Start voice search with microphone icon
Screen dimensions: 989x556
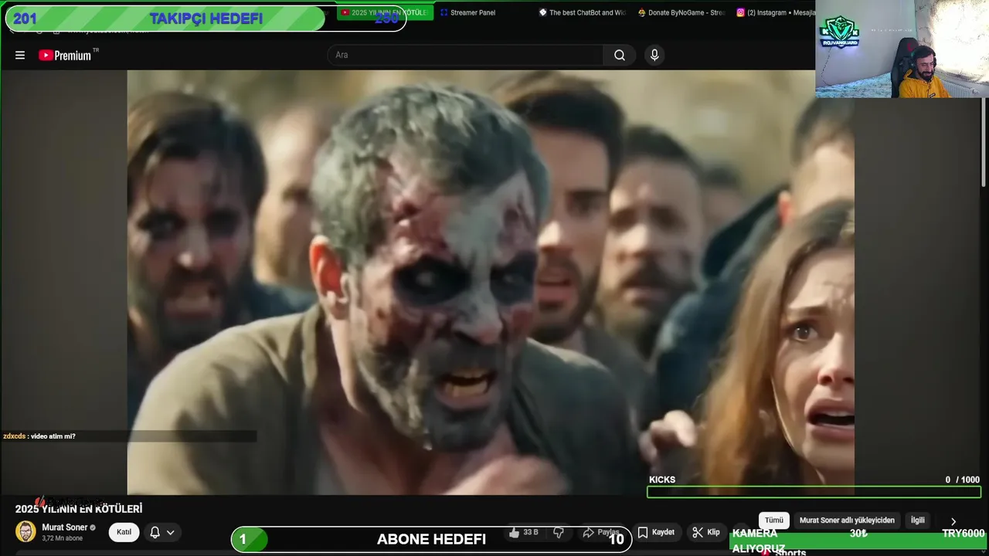[654, 55]
